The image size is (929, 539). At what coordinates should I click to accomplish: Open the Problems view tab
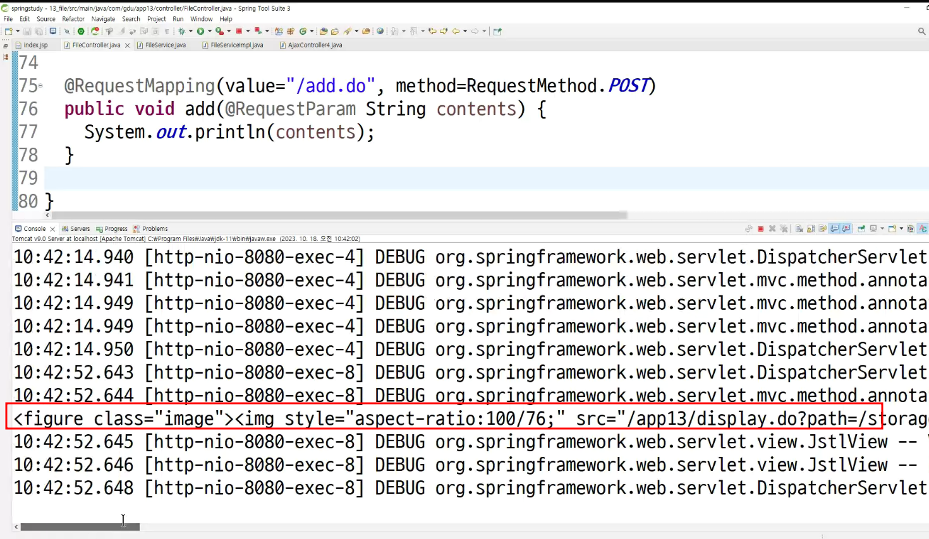click(150, 228)
